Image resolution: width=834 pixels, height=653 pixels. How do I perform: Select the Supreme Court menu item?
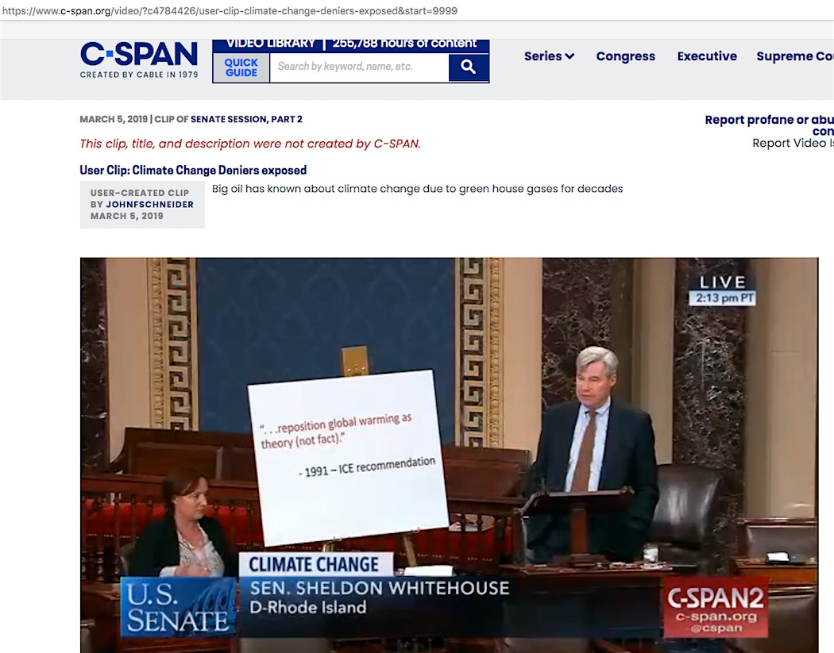click(x=794, y=56)
